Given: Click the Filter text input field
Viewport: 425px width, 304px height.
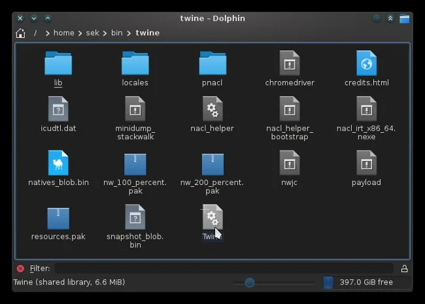Looking at the screenshot, I should pos(224,268).
